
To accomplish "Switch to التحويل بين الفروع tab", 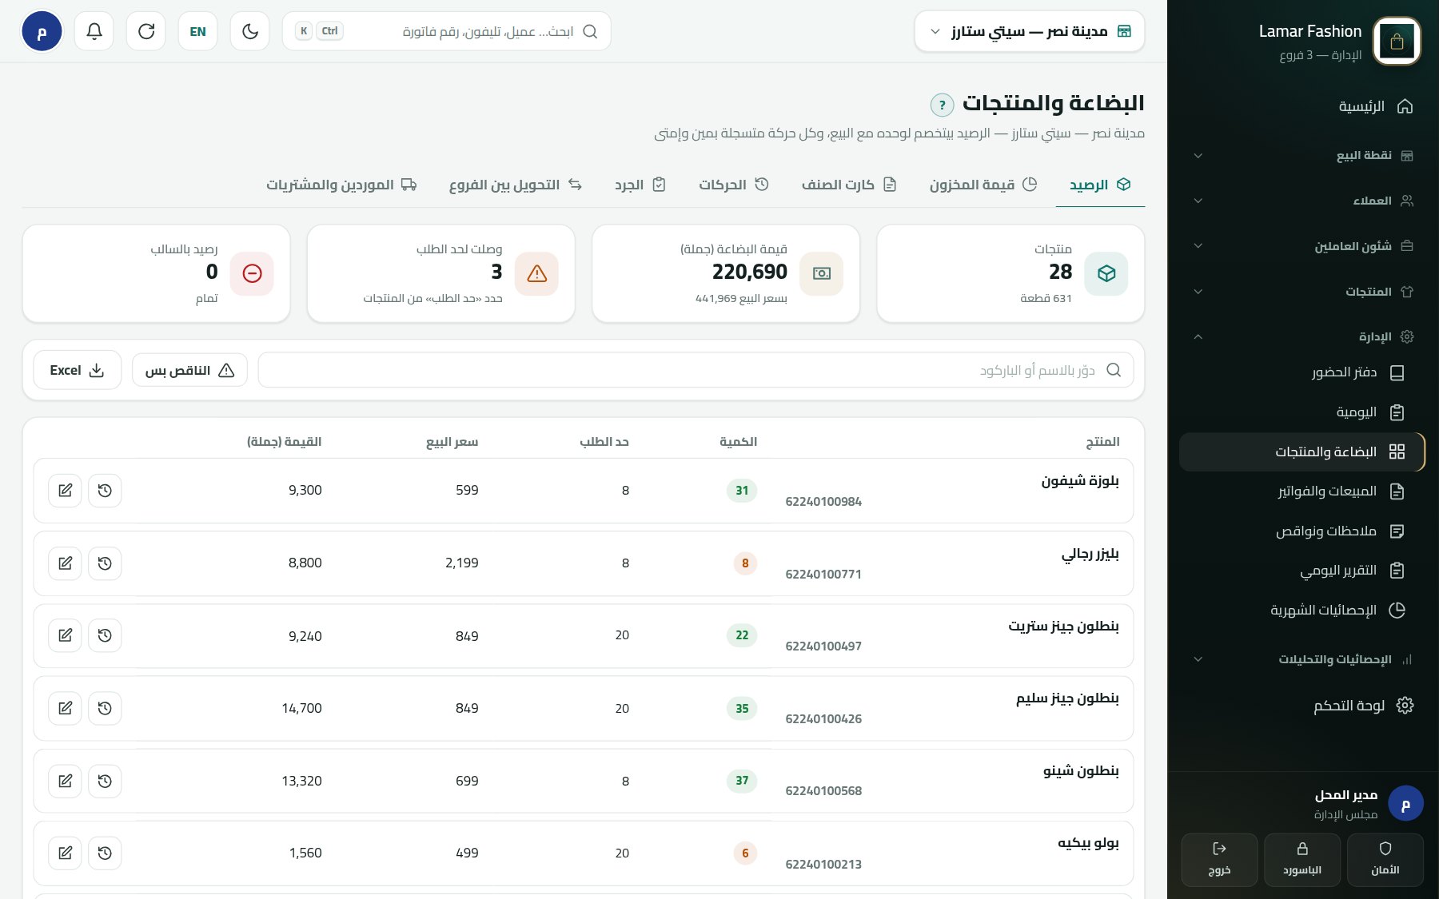I will click(516, 185).
